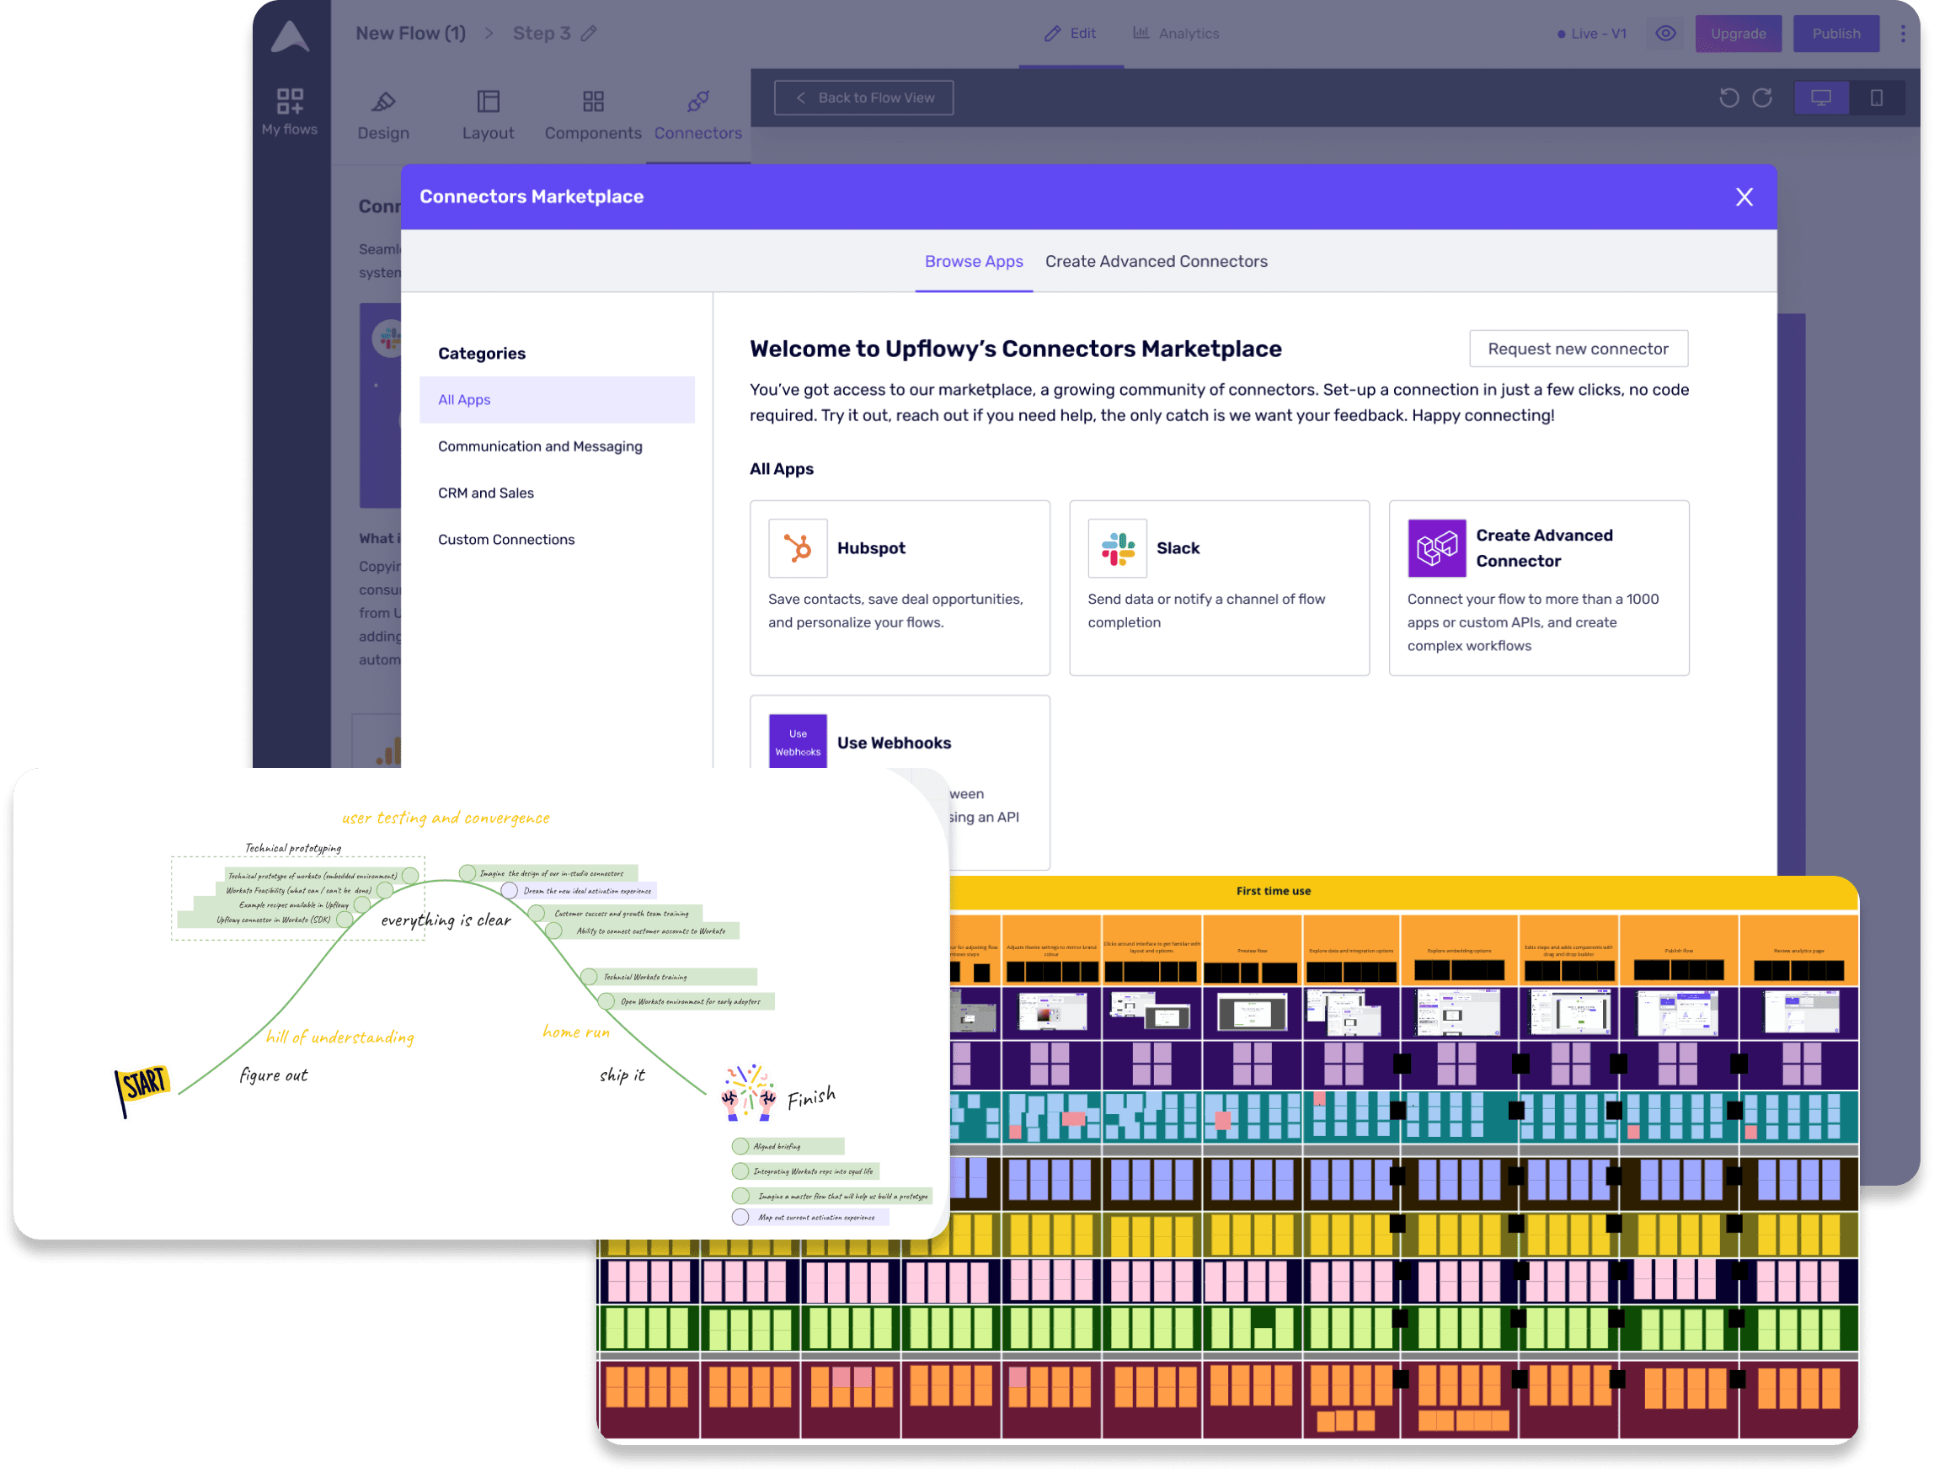Switch to Create Advanced Connectors tab
This screenshot has width=1934, height=1472.
point(1157,259)
